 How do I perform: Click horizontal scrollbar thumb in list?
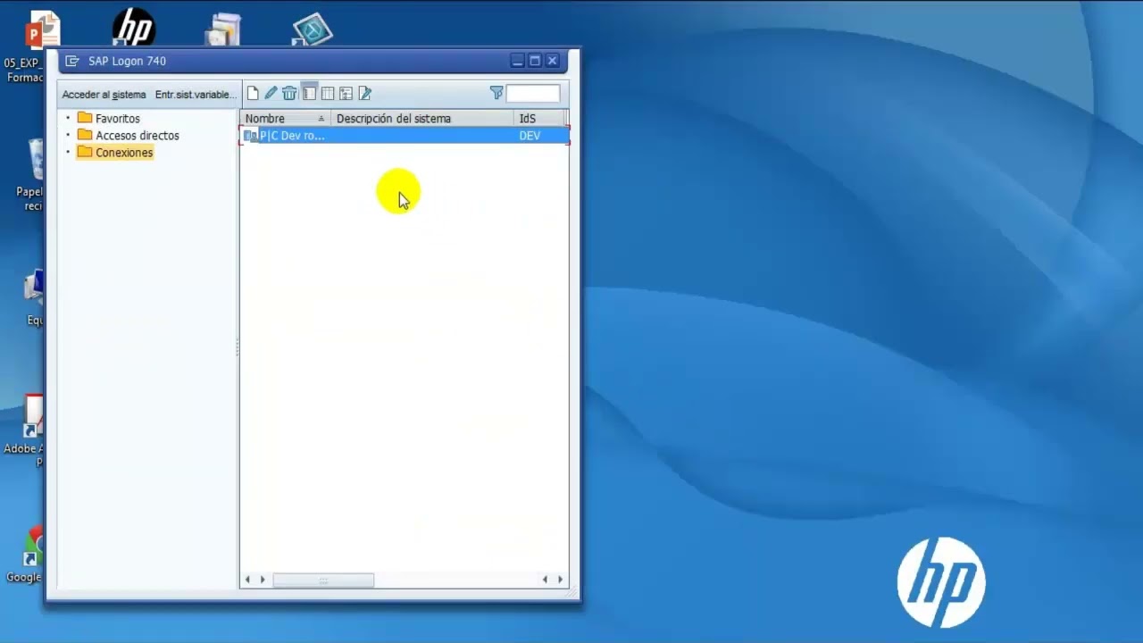coord(323,580)
